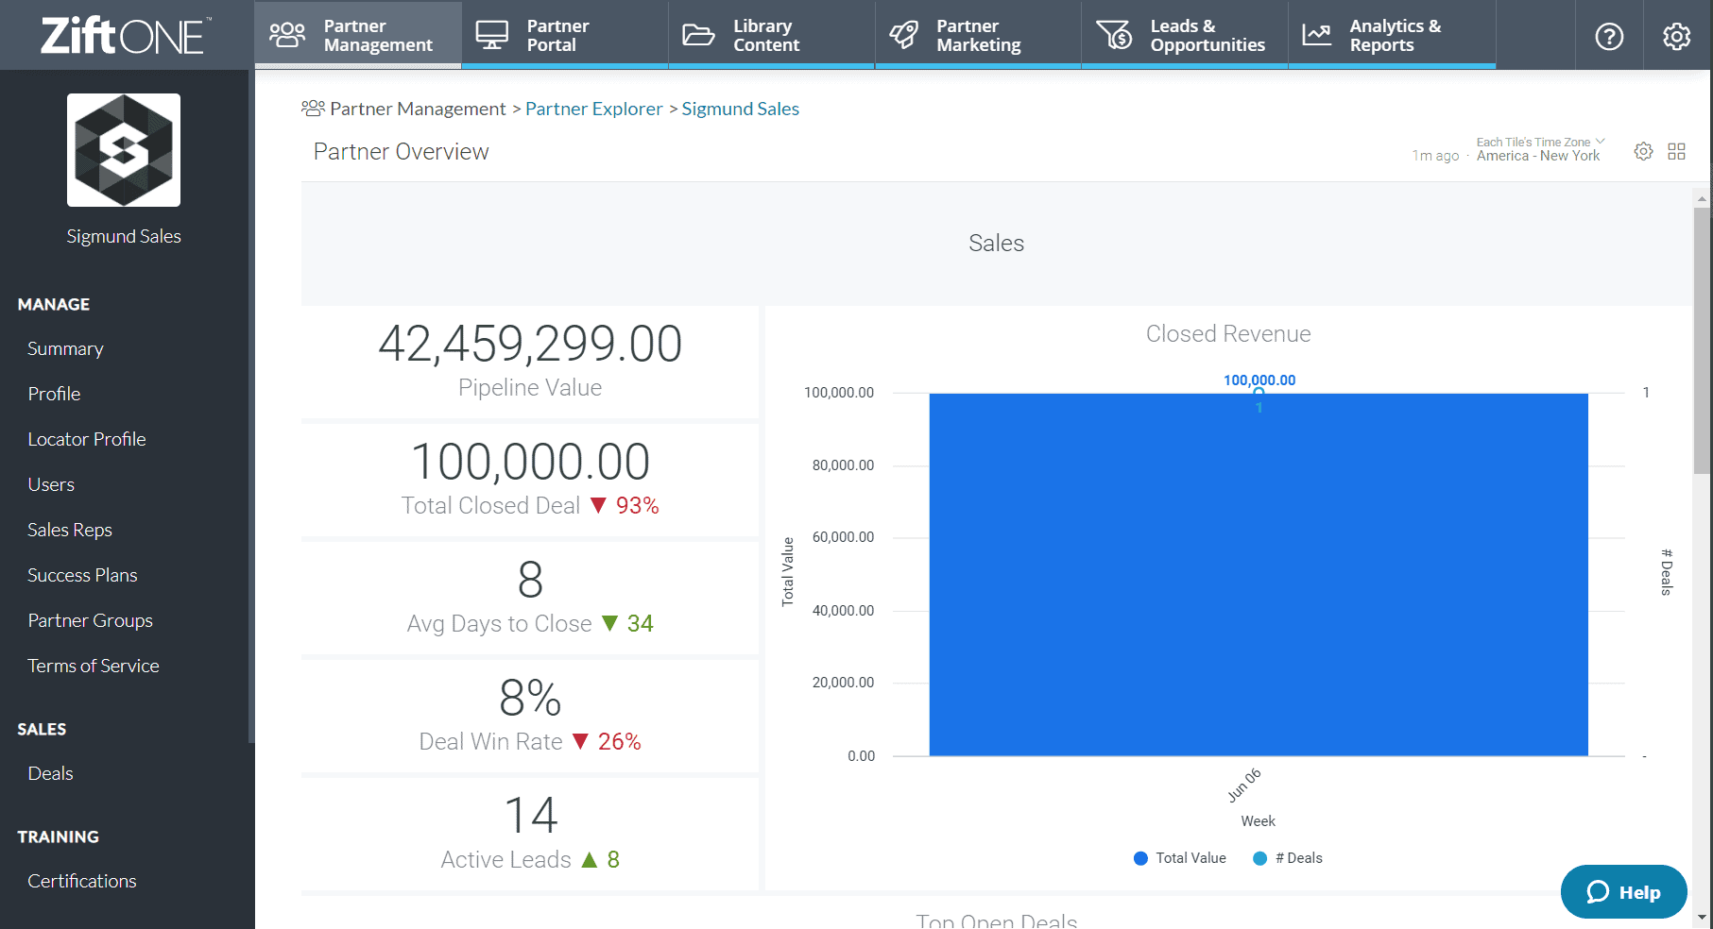
Task: Go to Locator Profile
Action: (x=87, y=439)
